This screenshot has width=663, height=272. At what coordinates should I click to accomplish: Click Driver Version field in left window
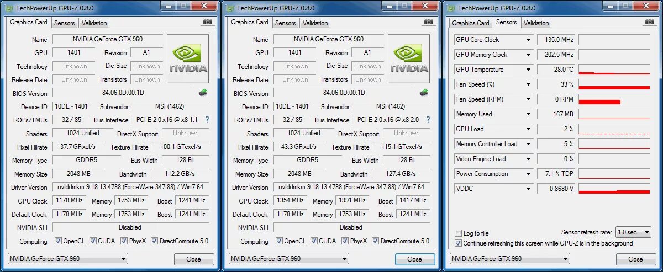(x=130, y=187)
